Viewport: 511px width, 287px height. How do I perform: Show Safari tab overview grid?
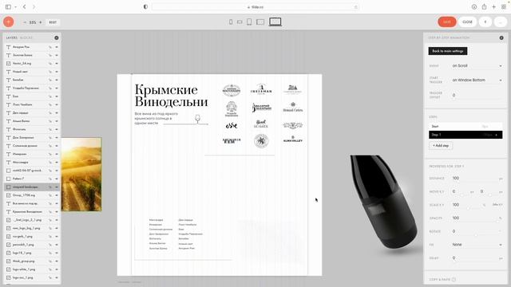pyautogui.click(x=504, y=7)
